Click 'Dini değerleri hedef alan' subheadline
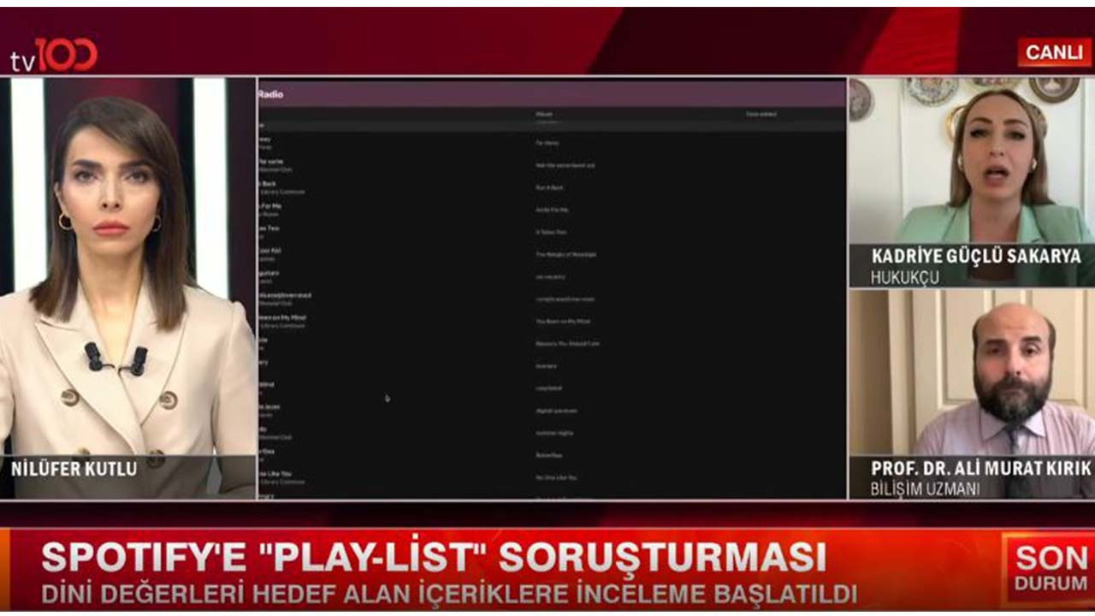Viewport: 1095px width, 616px height. (x=449, y=593)
